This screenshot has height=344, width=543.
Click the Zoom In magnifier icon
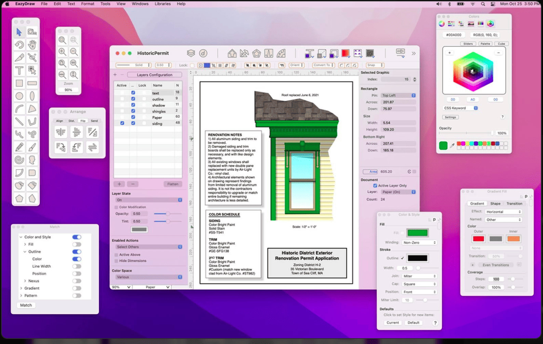click(62, 52)
